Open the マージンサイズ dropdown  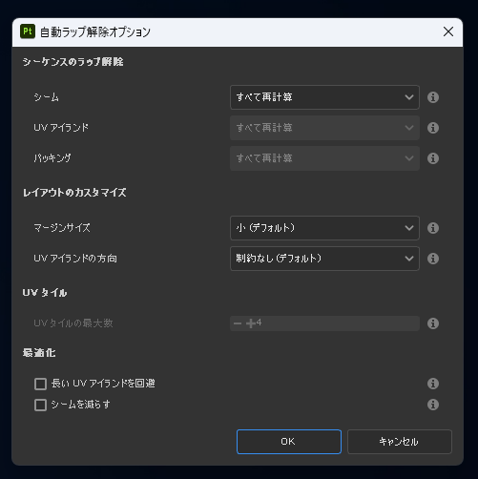[x=324, y=228]
